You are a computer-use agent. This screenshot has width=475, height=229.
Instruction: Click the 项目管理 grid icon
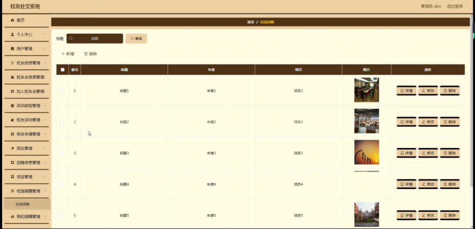click(x=13, y=176)
